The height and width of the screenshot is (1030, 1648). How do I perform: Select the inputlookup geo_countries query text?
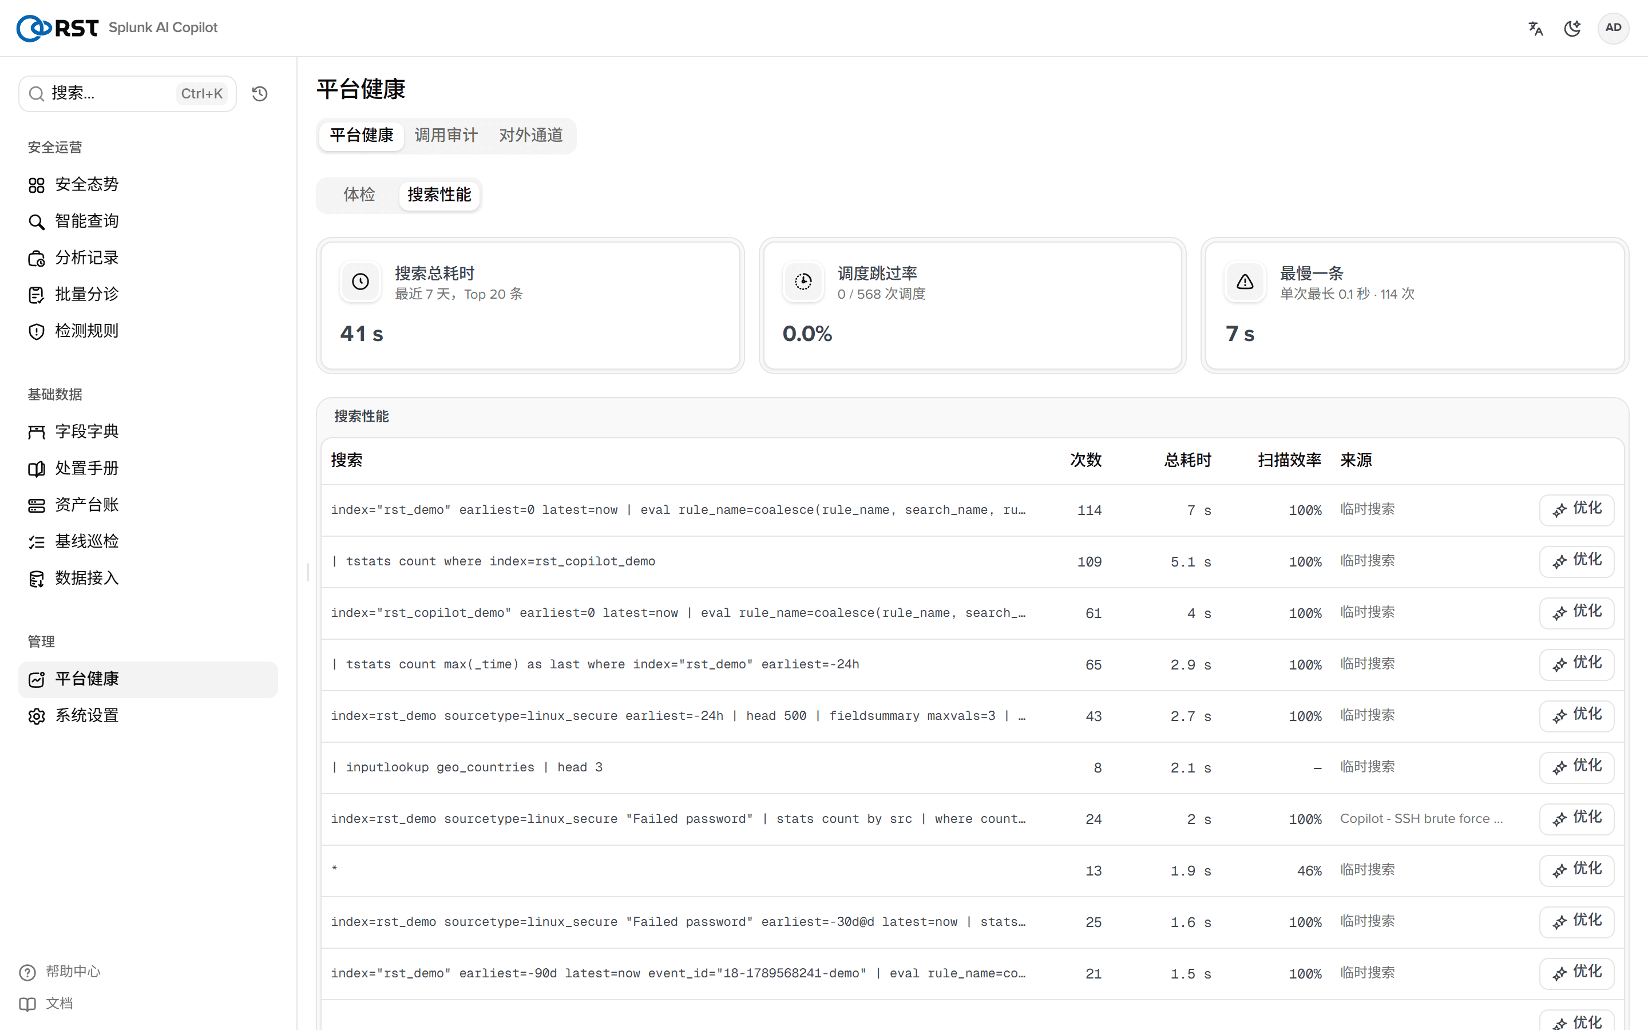(466, 768)
